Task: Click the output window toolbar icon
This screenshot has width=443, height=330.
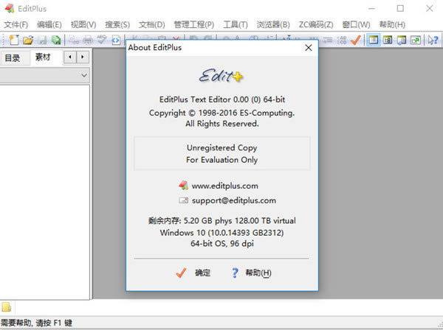Action: tap(402, 40)
